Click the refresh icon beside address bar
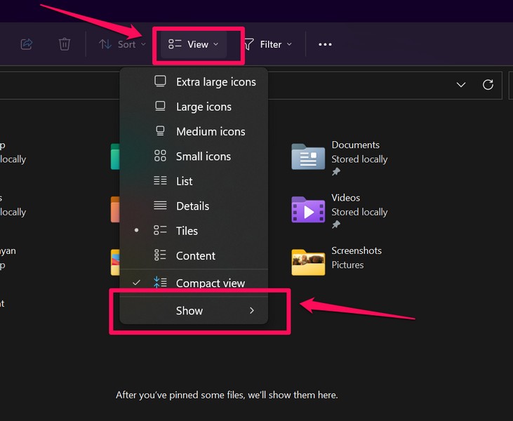513x421 pixels. (488, 85)
